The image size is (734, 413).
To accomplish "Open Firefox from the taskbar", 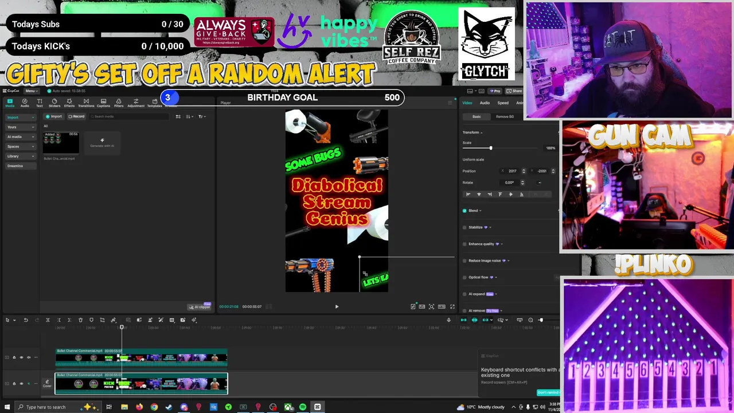I will click(139, 407).
